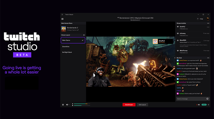Image resolution: width=214 pixels, height=119 pixels.
Task: Open the user profile avatar
Action: pos(208,19)
